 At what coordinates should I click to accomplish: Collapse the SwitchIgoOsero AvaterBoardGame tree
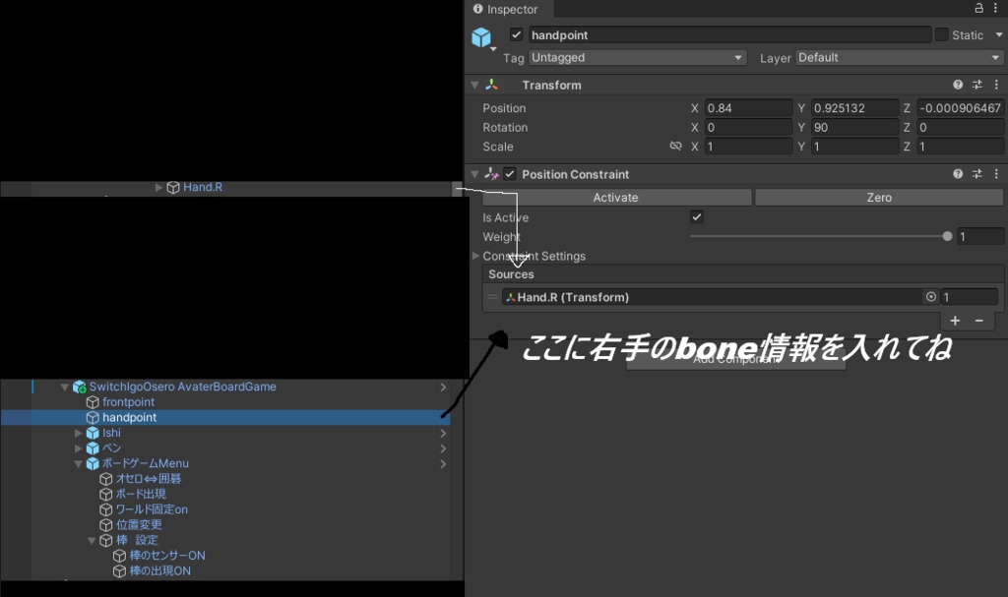click(64, 387)
